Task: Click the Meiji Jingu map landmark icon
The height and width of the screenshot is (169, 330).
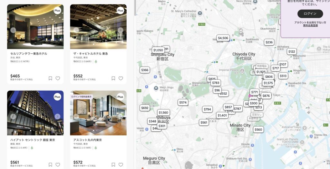Action: [156, 88]
